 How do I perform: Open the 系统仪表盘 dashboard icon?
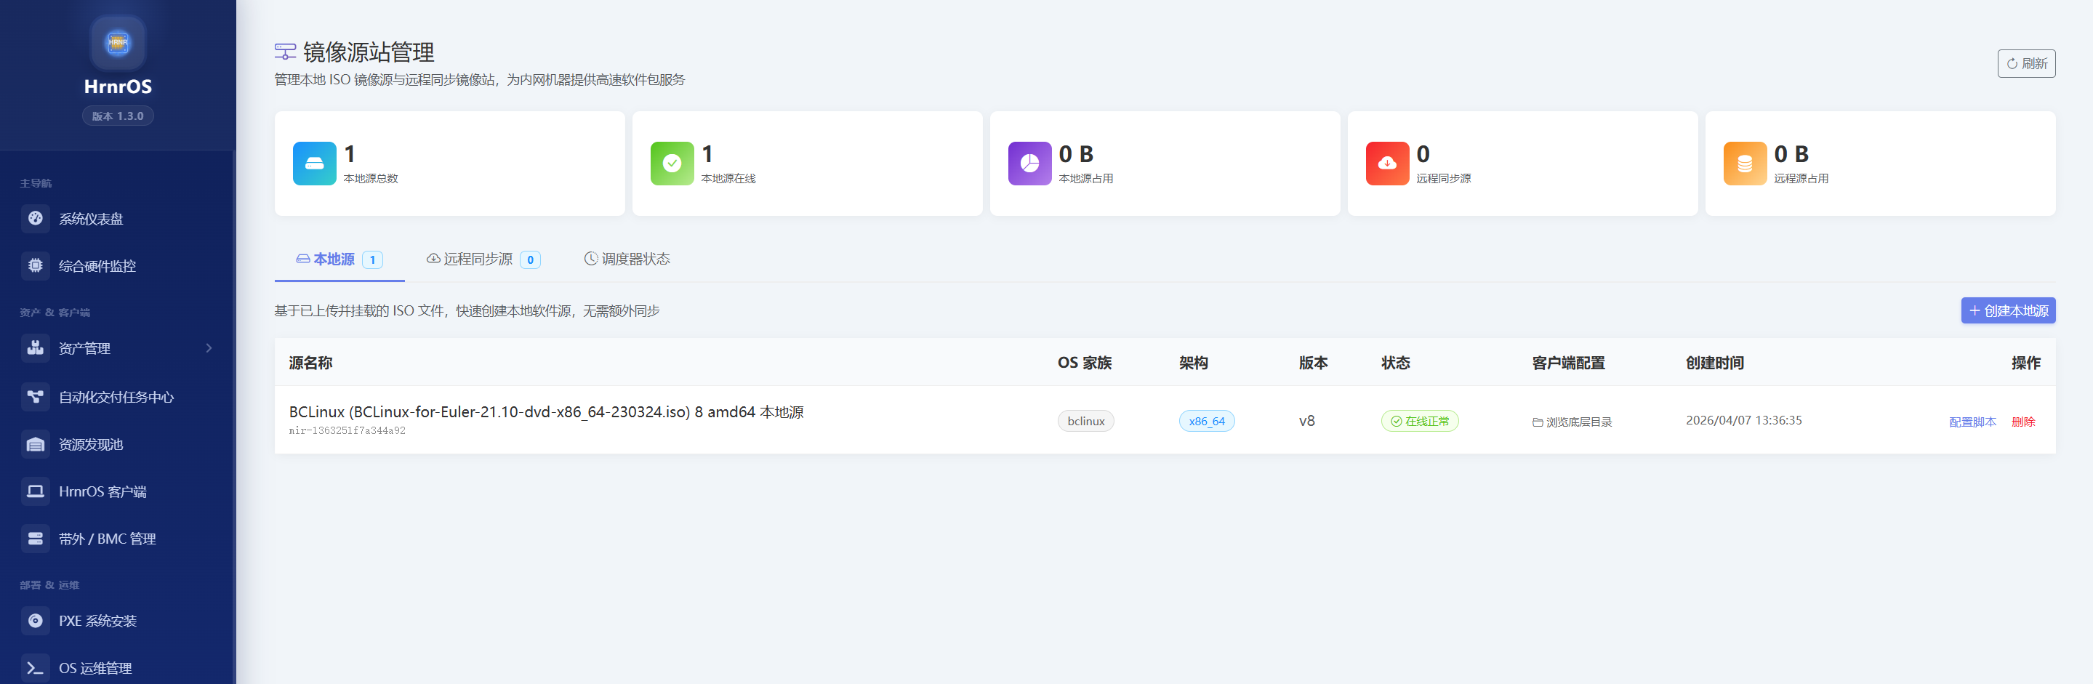click(35, 219)
